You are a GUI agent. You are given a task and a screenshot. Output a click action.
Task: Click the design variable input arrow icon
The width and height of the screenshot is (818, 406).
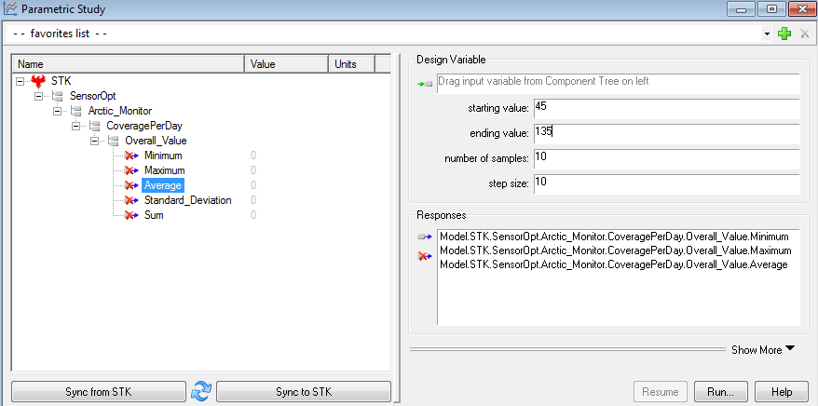[426, 84]
